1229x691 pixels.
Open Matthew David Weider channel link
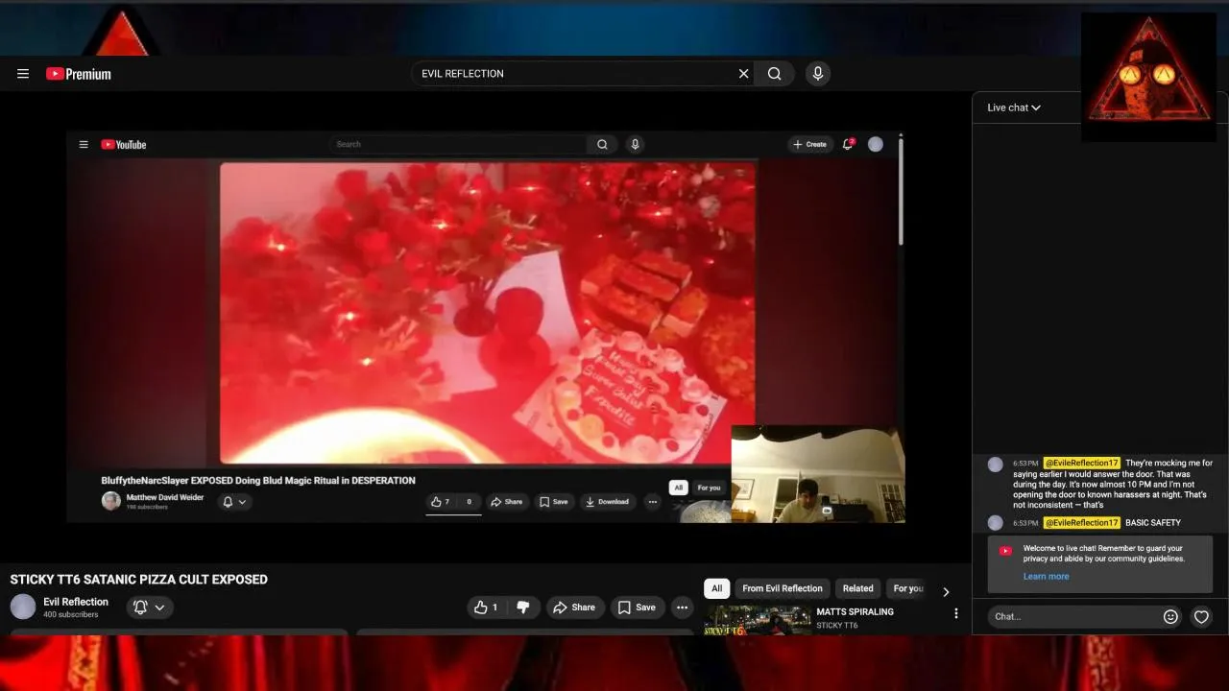coord(165,497)
